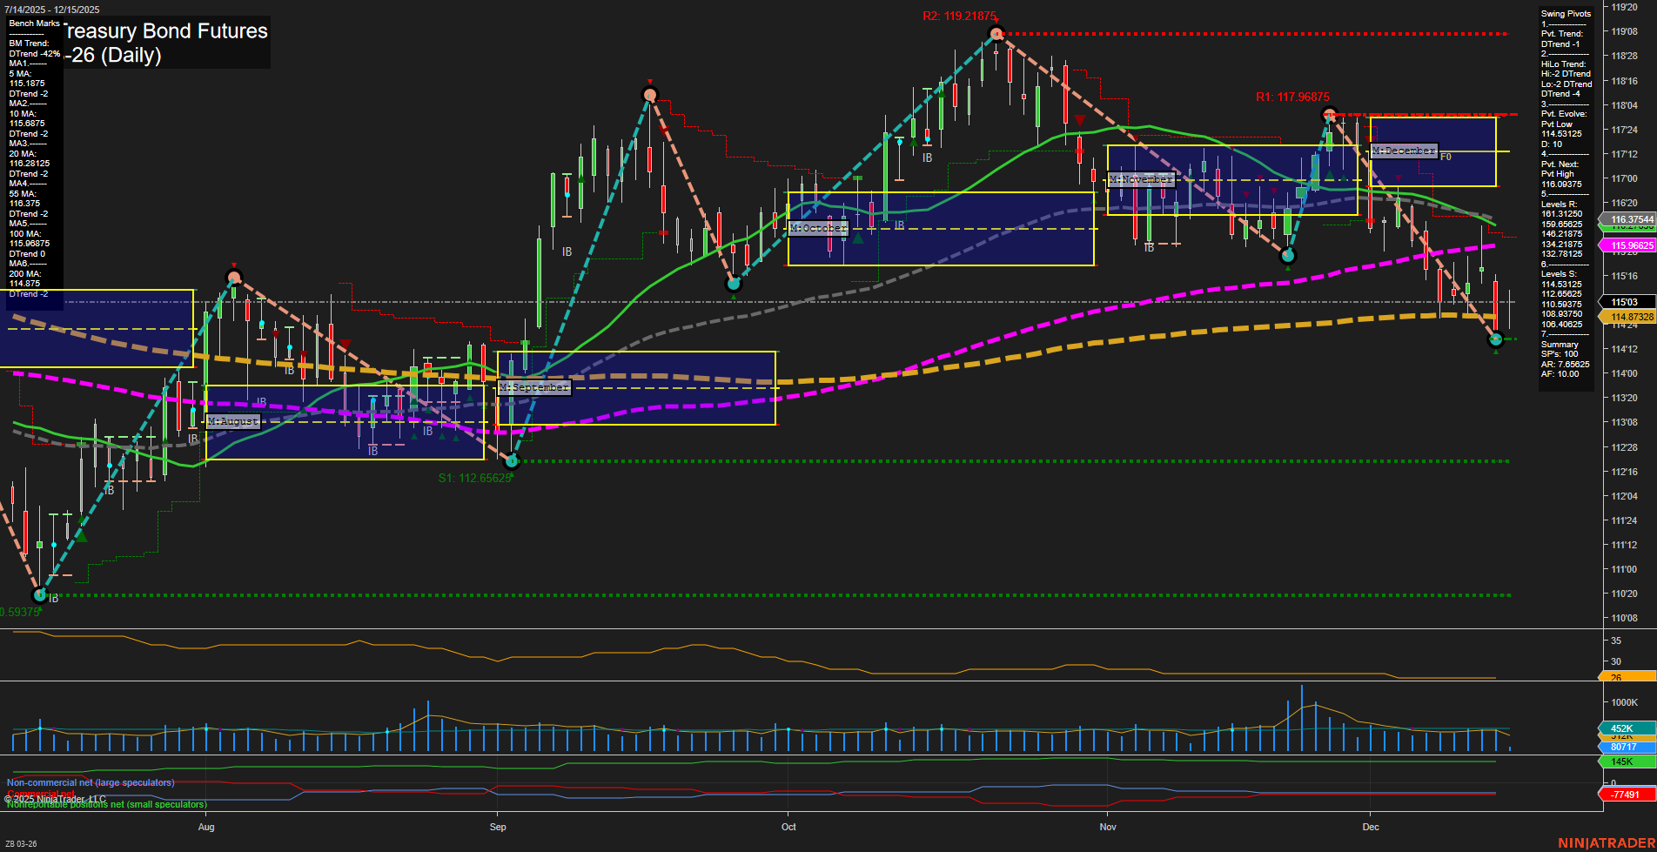Image resolution: width=1657 pixels, height=852 pixels.
Task: Click the swing pivot circle at R2 119.21875
Action: (996, 34)
